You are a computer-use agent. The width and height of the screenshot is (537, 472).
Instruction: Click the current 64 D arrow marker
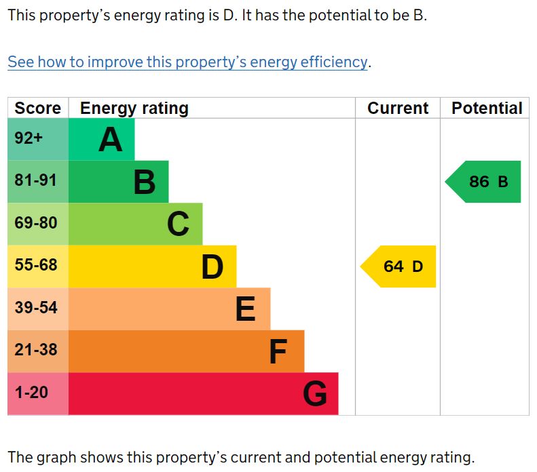(399, 267)
